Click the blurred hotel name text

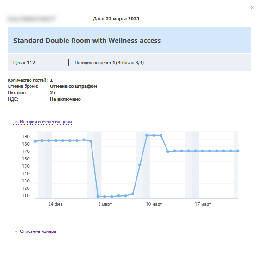[x=31, y=19]
